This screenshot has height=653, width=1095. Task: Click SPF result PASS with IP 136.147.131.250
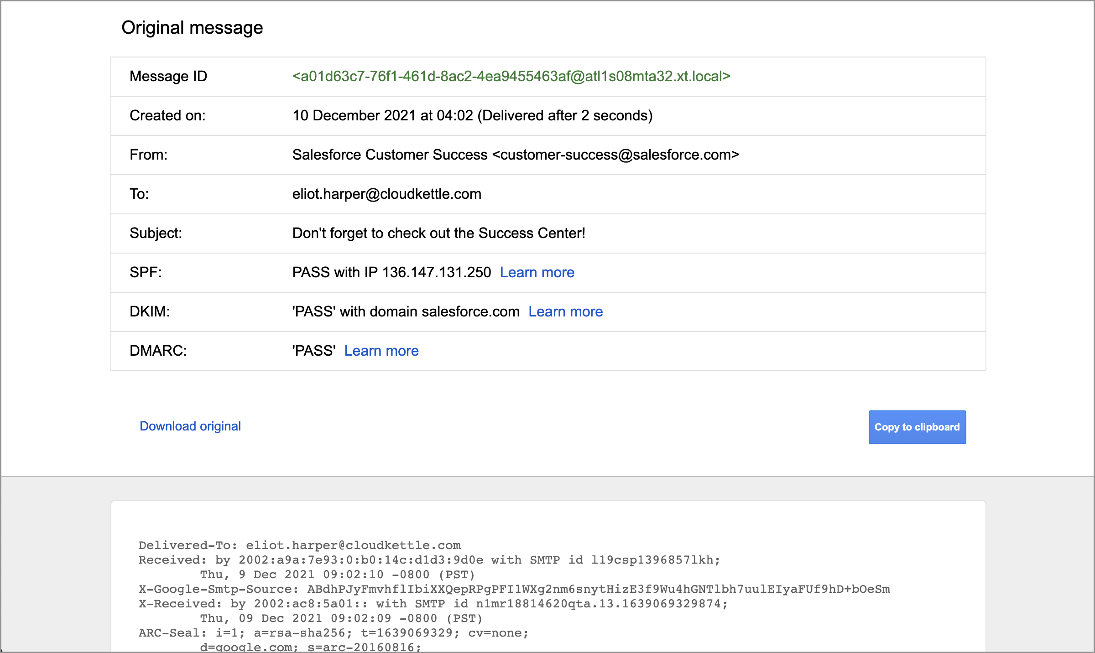click(392, 272)
